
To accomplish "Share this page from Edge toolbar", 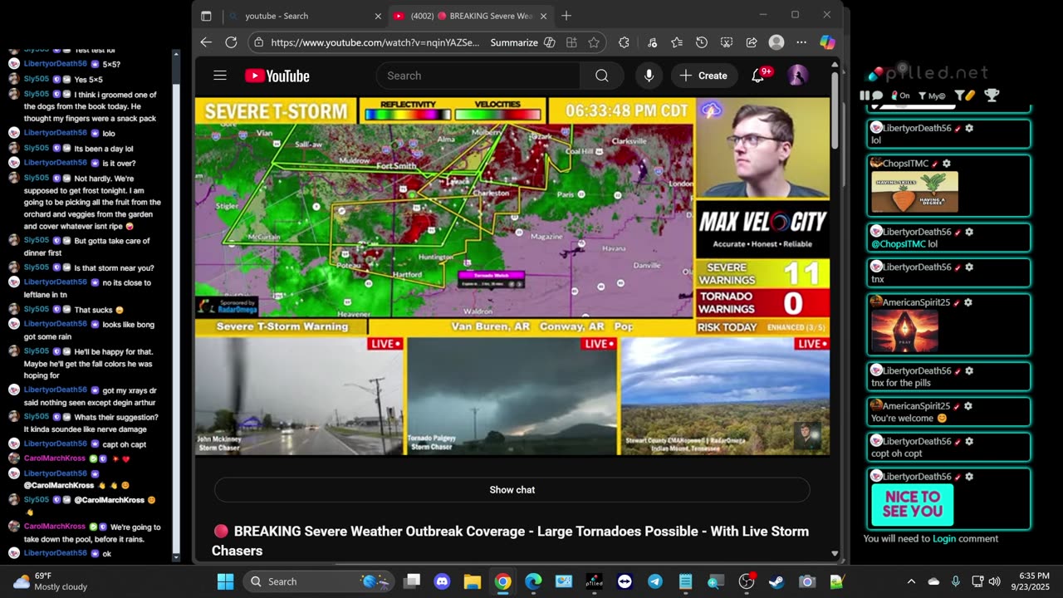I will click(752, 42).
